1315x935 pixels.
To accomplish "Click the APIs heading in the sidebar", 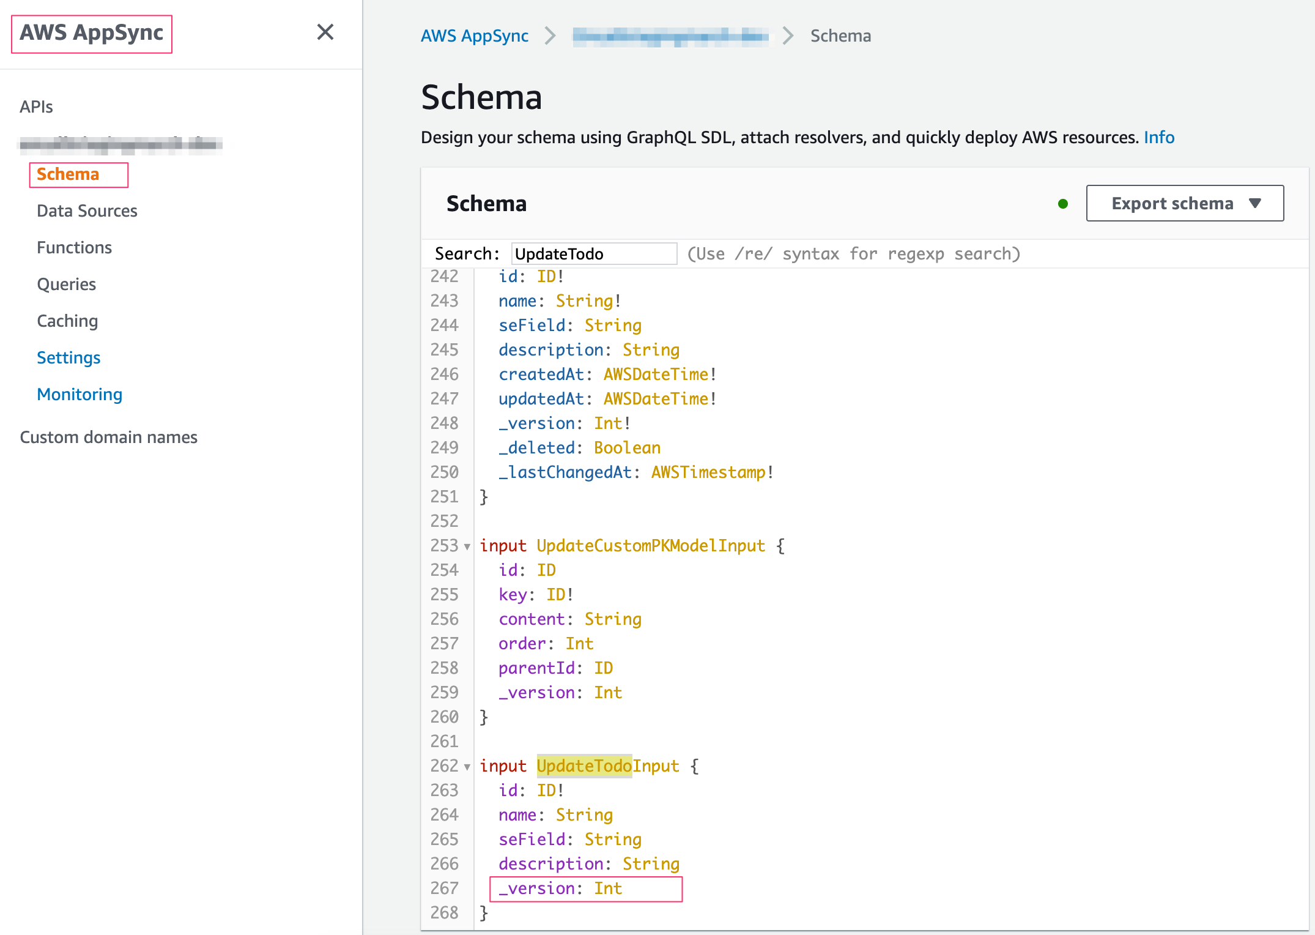I will (x=36, y=106).
